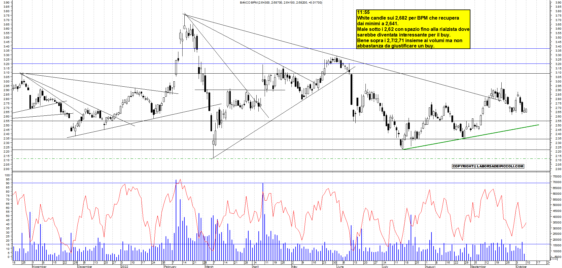Image resolution: width=562 pixels, height=268 pixels.
Task: Click the December month label
Action: coord(85,267)
